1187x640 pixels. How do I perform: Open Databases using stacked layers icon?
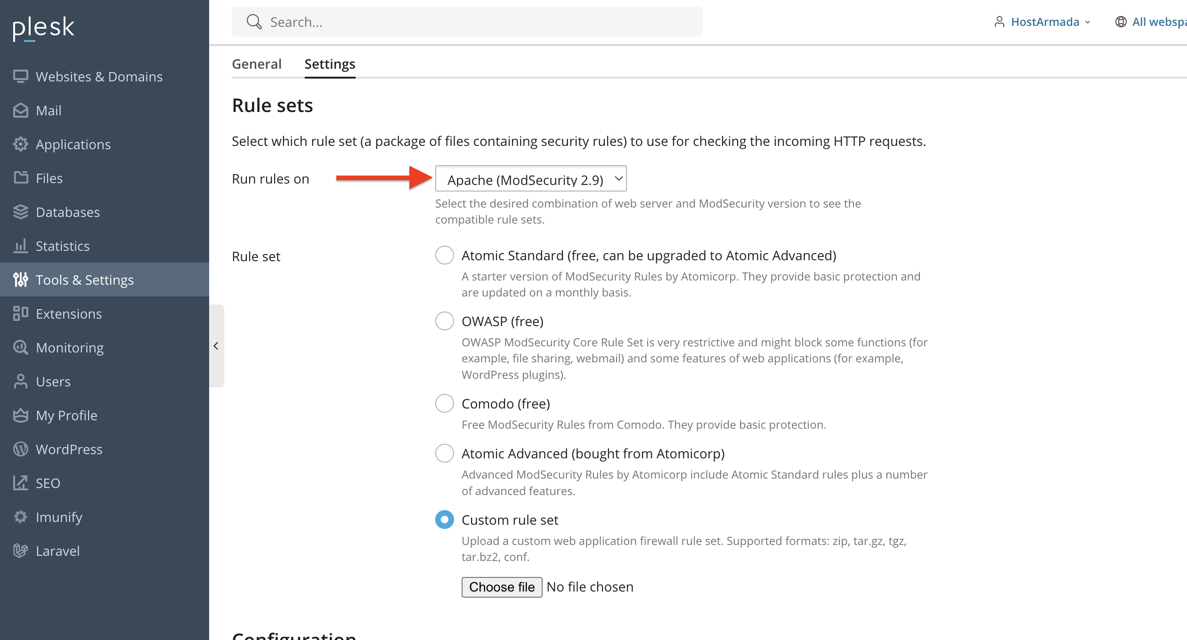pos(20,212)
